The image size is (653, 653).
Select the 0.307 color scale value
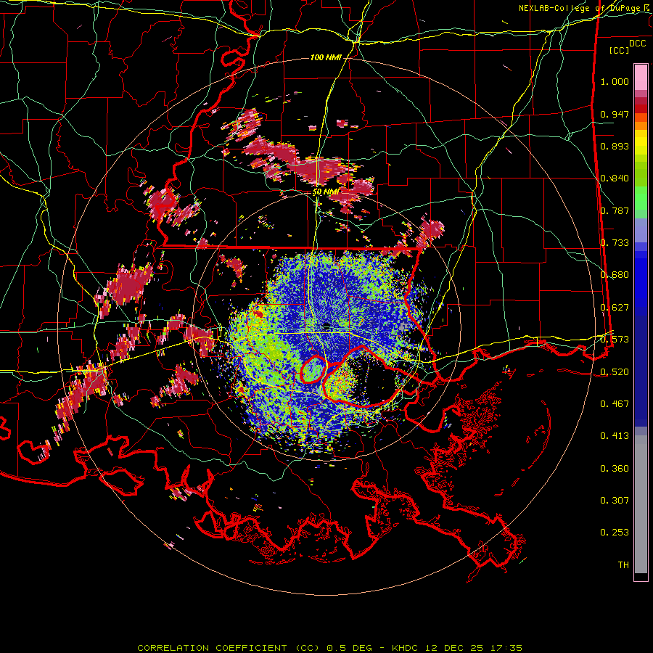coord(615,501)
